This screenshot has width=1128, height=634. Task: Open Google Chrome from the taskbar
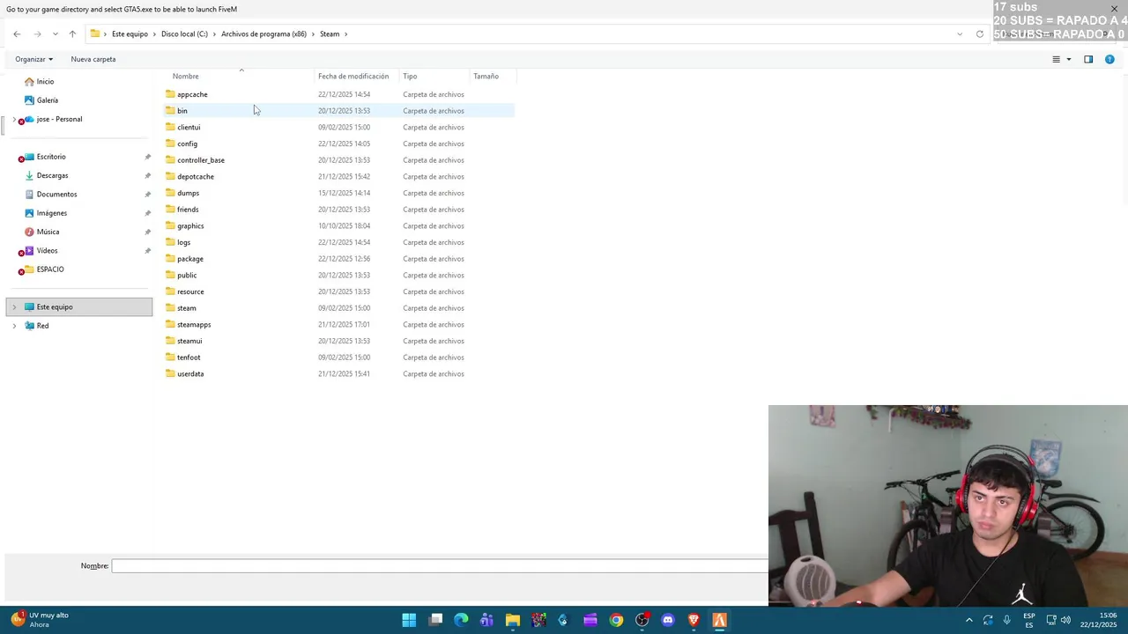point(616,620)
